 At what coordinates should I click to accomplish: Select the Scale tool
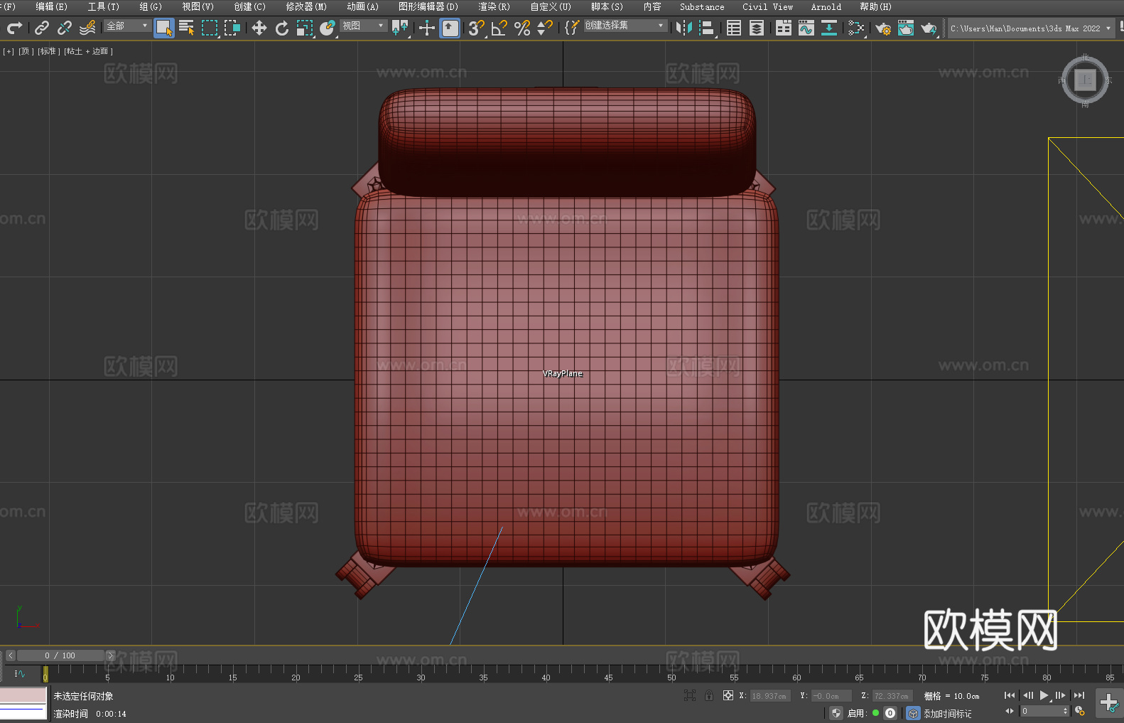click(x=305, y=28)
